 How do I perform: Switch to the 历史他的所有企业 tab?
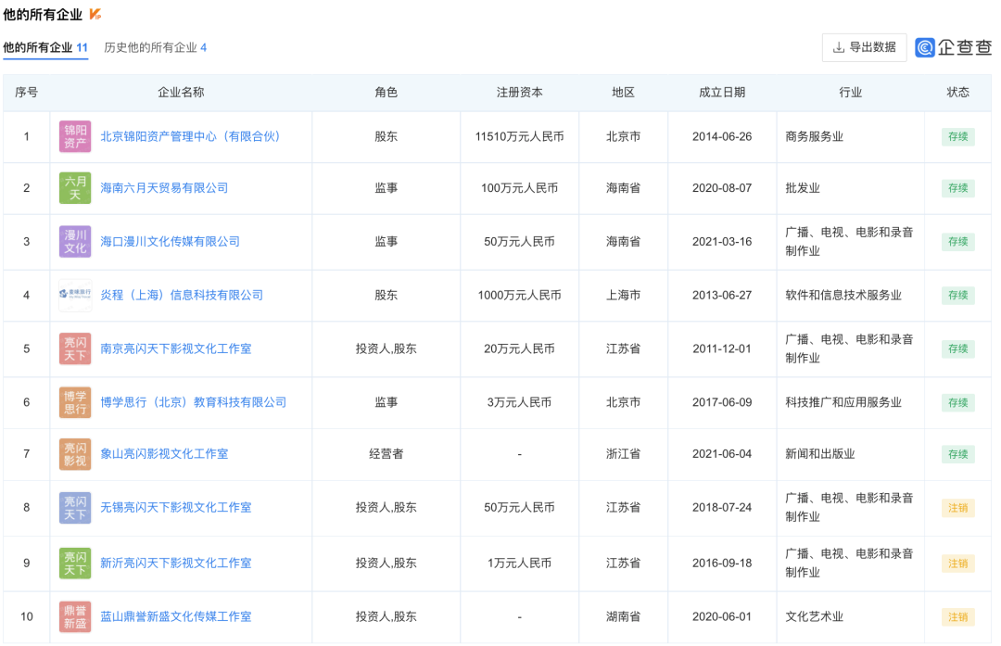155,48
